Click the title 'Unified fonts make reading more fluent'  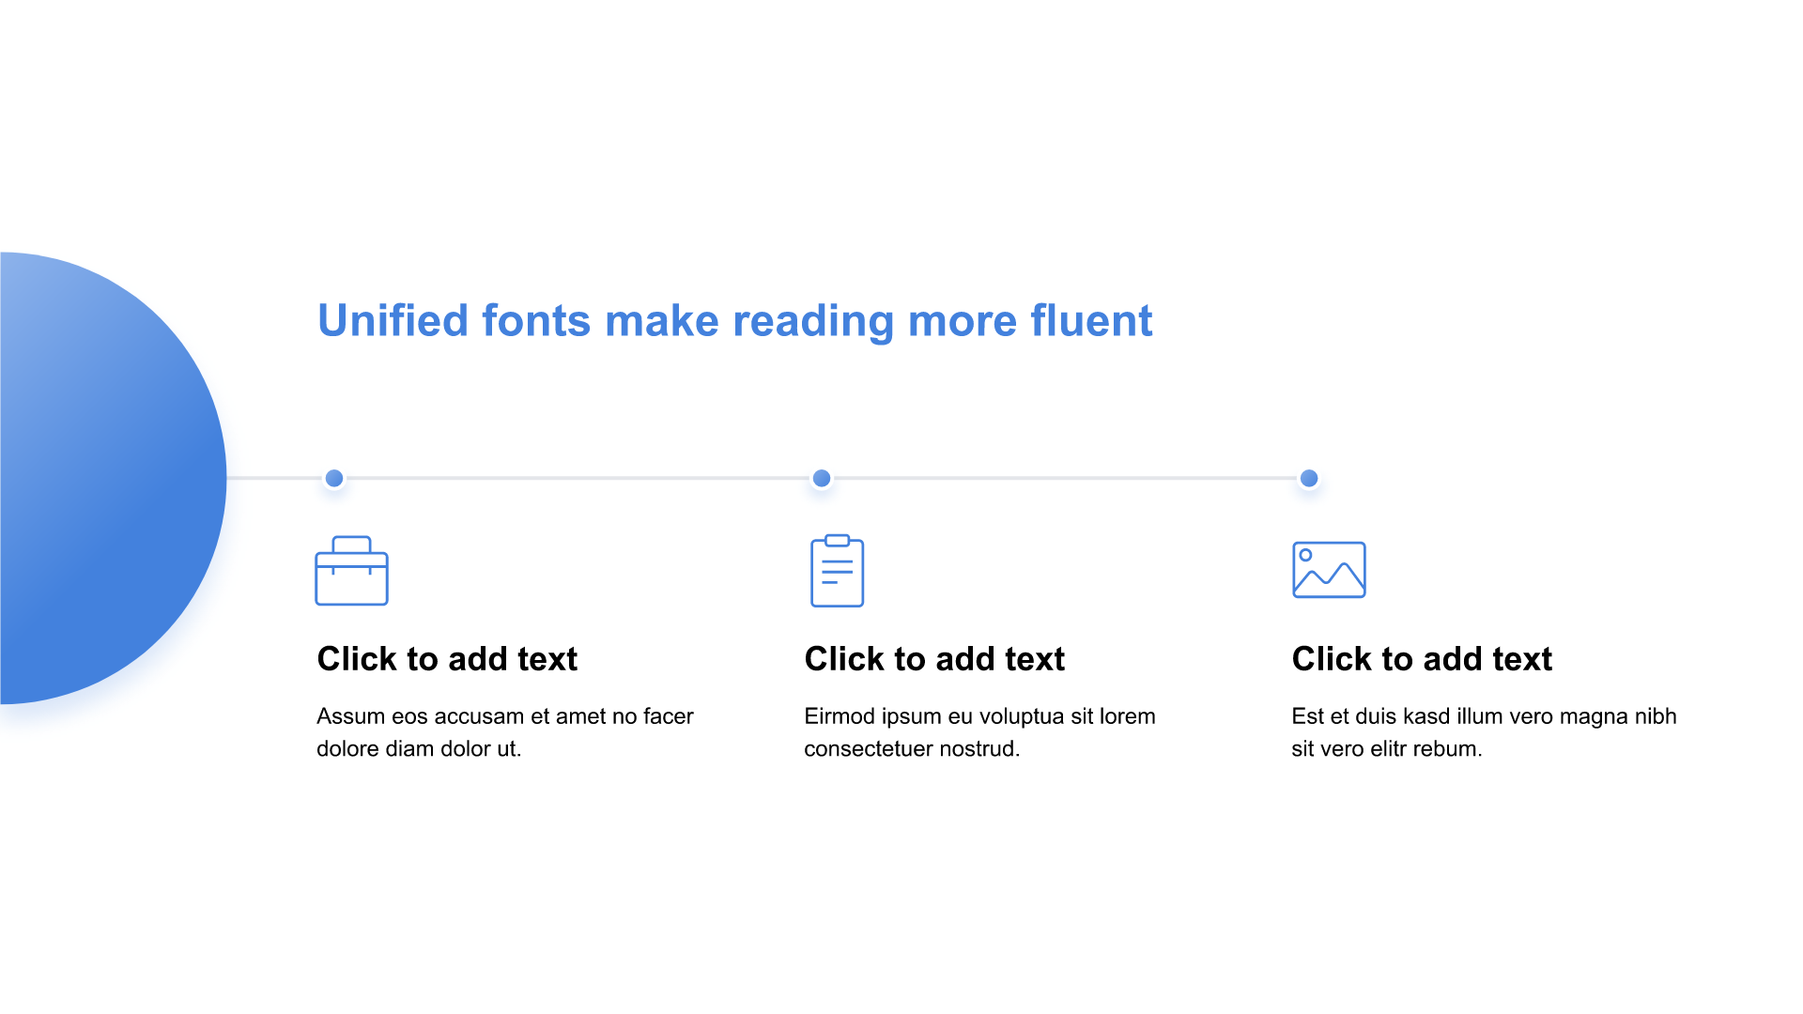(734, 321)
